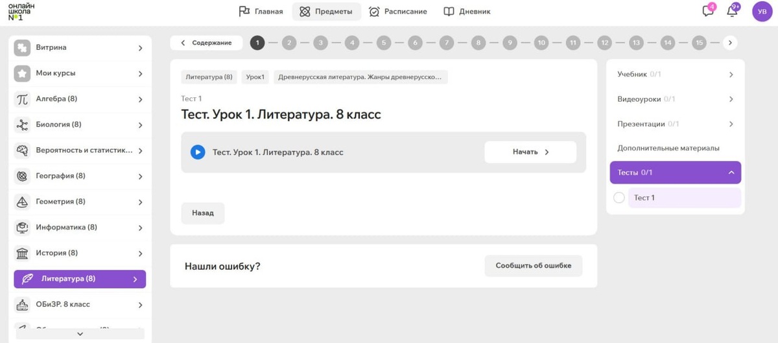Select lesson step 9
This screenshot has width=778, height=343.
(510, 43)
